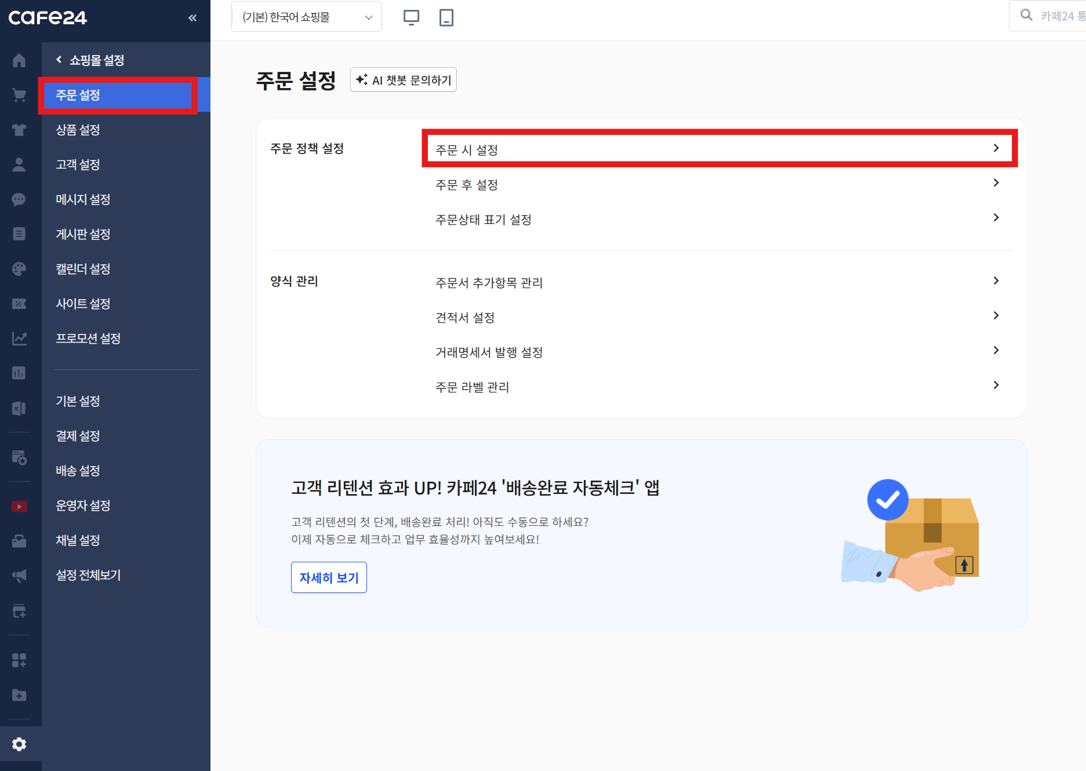Open the orders shopping cart icon
Screen dimensions: 1086x771
tap(19, 95)
